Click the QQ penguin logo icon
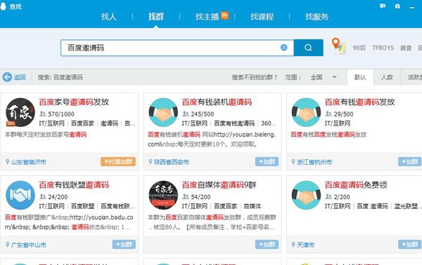 [4, 6]
